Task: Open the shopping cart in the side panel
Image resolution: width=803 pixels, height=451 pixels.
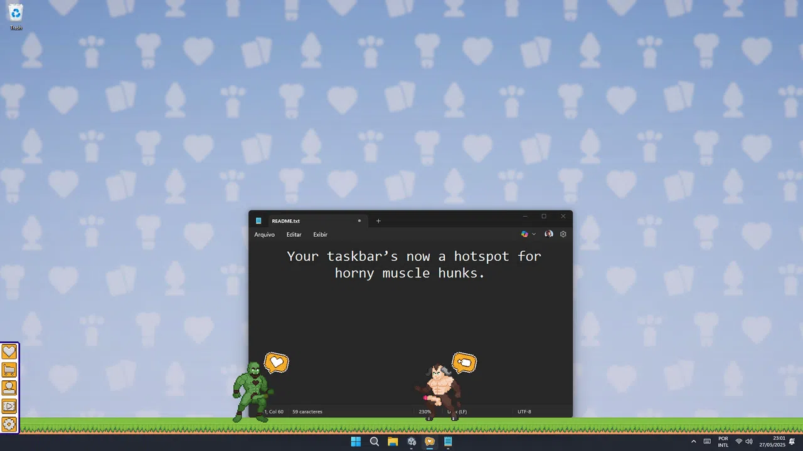Action: pyautogui.click(x=9, y=370)
